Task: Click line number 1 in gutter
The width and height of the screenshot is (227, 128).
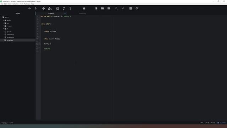Action: tap(38, 16)
